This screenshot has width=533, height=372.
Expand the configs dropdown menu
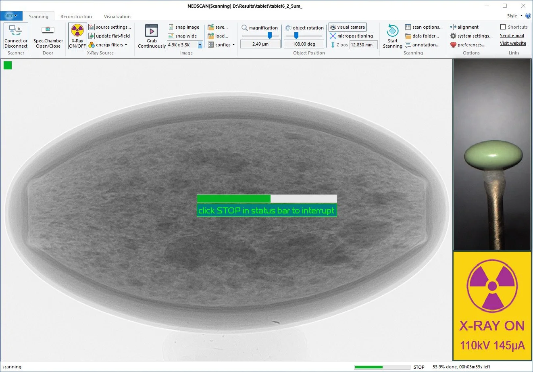coord(221,45)
